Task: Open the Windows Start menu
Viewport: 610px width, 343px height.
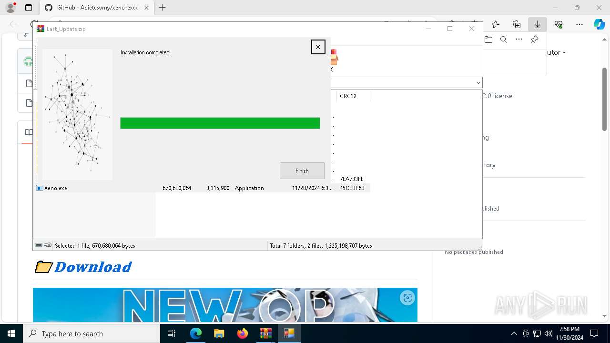Action: point(11,333)
